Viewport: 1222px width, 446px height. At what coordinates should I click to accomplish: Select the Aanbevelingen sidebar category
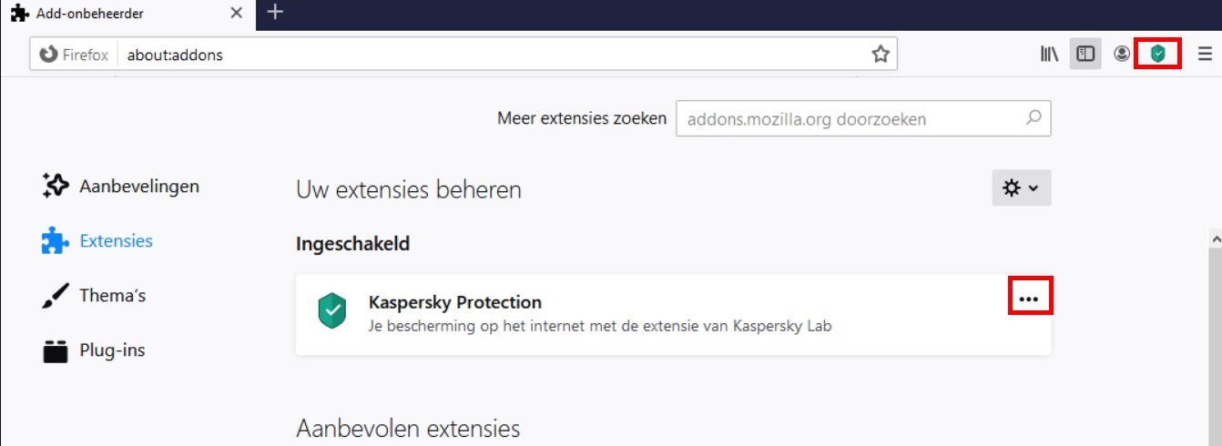point(121,187)
